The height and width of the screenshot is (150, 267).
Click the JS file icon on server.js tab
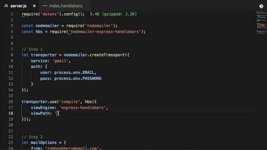6,6
